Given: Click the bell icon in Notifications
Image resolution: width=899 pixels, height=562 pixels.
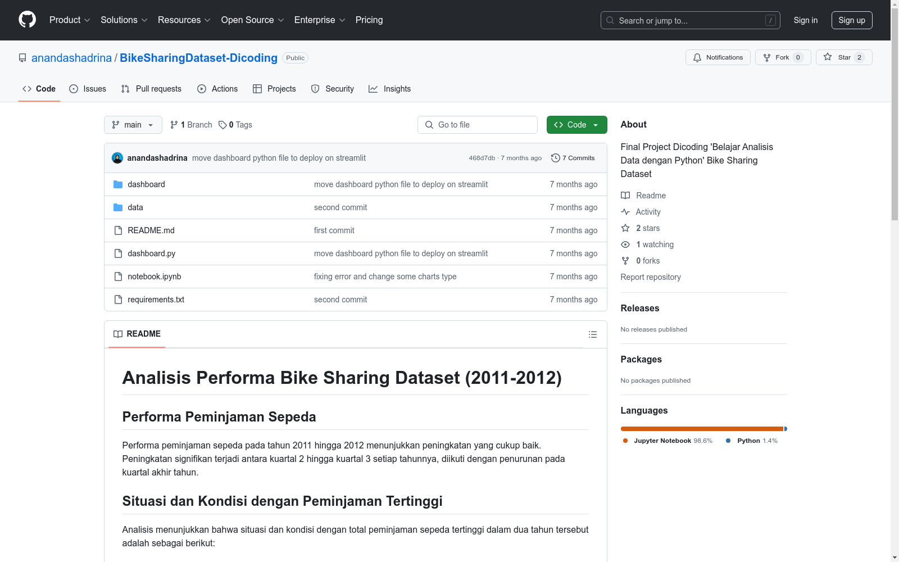Looking at the screenshot, I should [697, 57].
